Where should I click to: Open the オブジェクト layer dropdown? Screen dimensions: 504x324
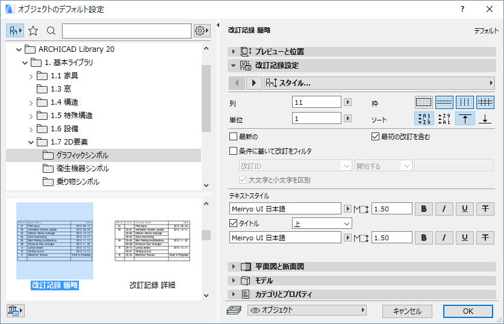[307, 310]
